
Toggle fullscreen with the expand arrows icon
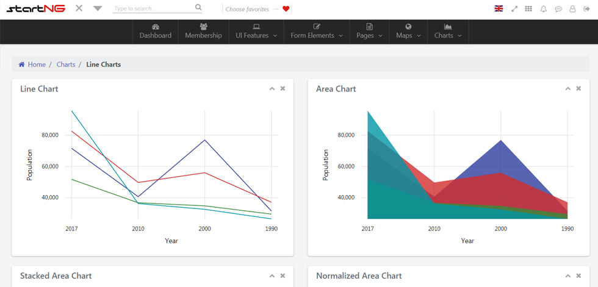[514, 9]
